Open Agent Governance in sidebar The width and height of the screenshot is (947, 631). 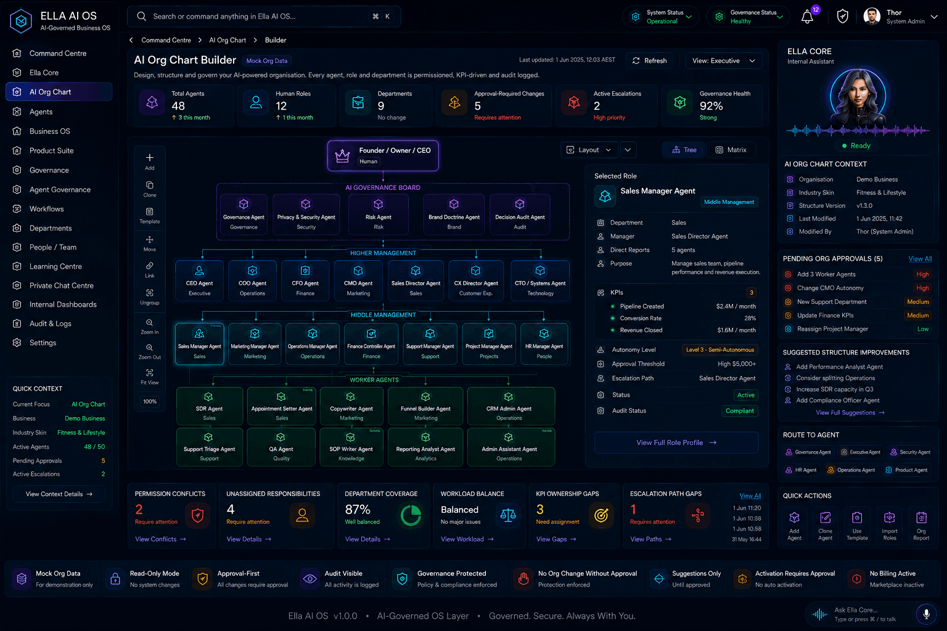coord(59,190)
